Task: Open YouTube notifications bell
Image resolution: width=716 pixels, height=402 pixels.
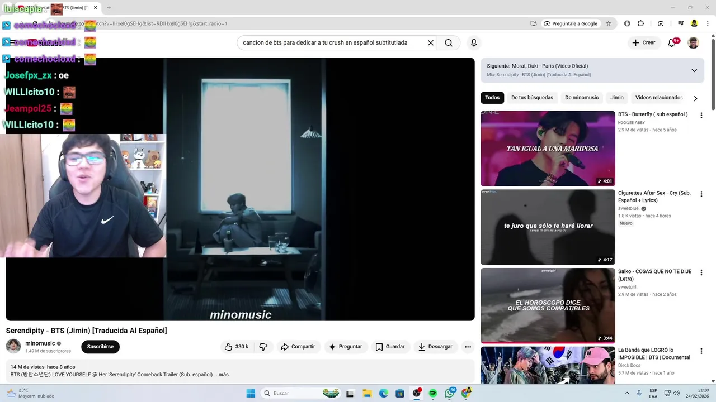Action: [672, 42]
